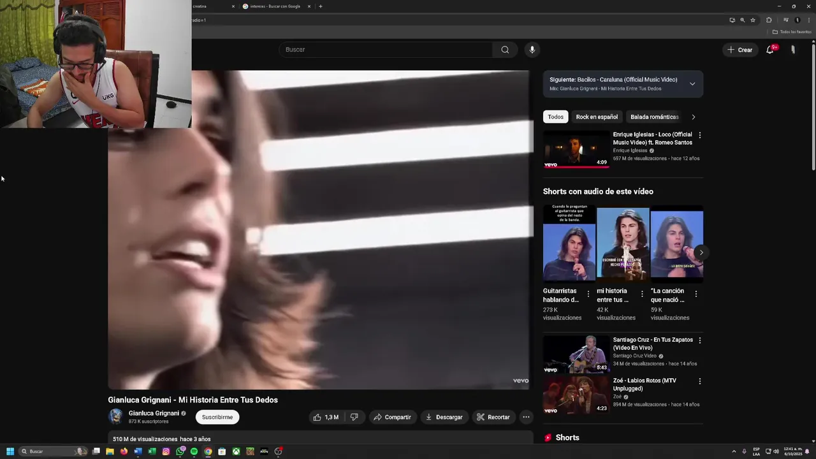Show next shorts with carousel arrow
The width and height of the screenshot is (816, 459).
click(x=701, y=252)
